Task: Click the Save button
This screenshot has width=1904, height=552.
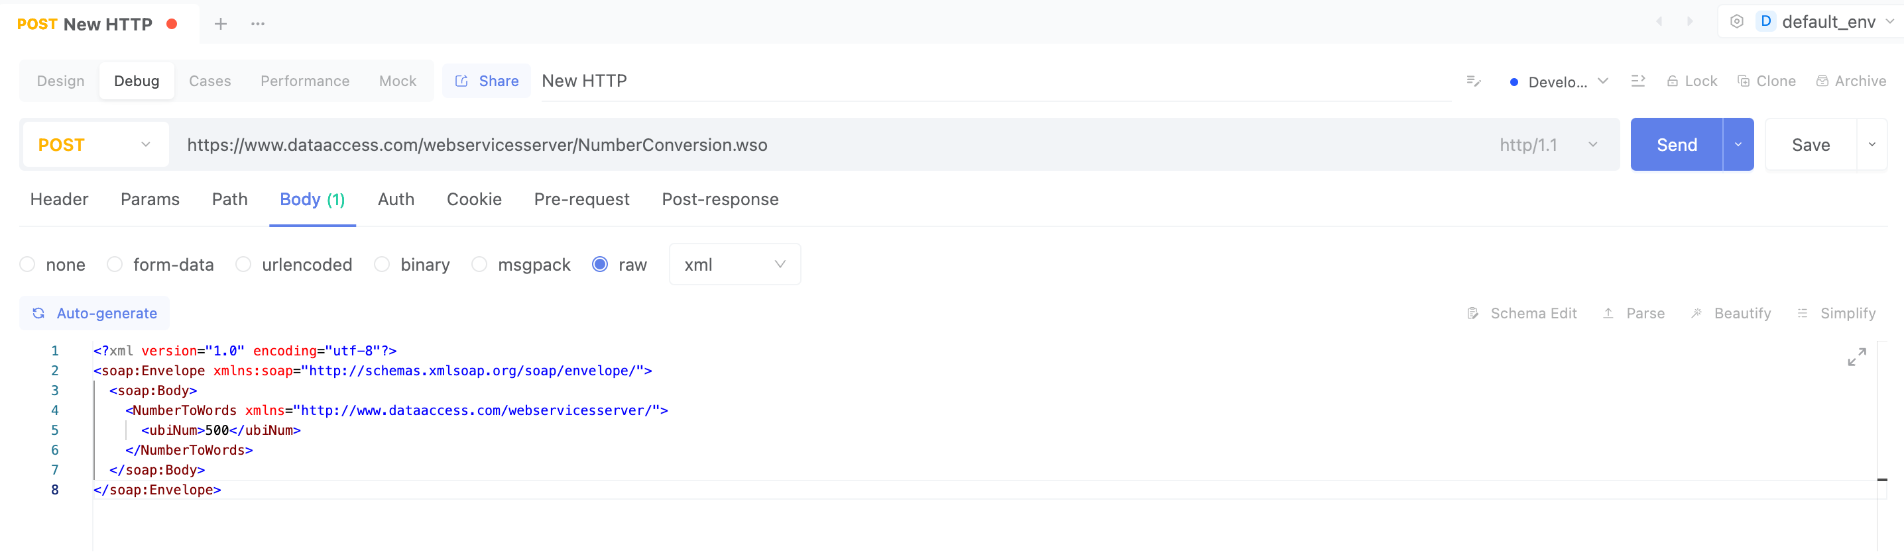Action: [1811, 145]
